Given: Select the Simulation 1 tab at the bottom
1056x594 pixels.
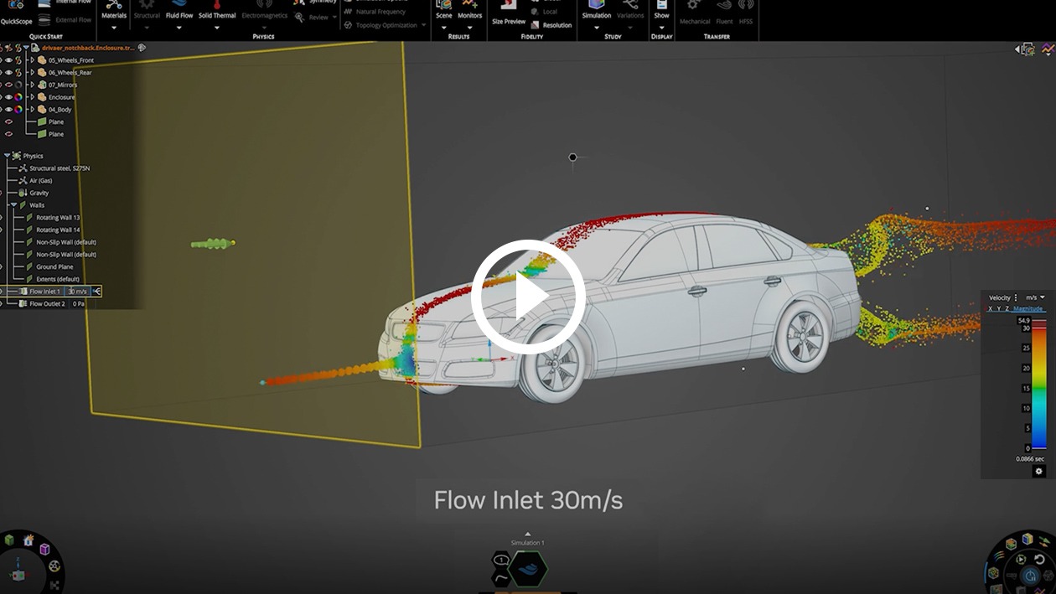Looking at the screenshot, I should (x=527, y=542).
